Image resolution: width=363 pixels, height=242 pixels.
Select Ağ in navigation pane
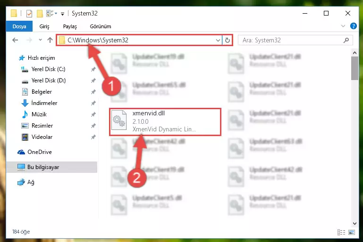[x=31, y=182]
